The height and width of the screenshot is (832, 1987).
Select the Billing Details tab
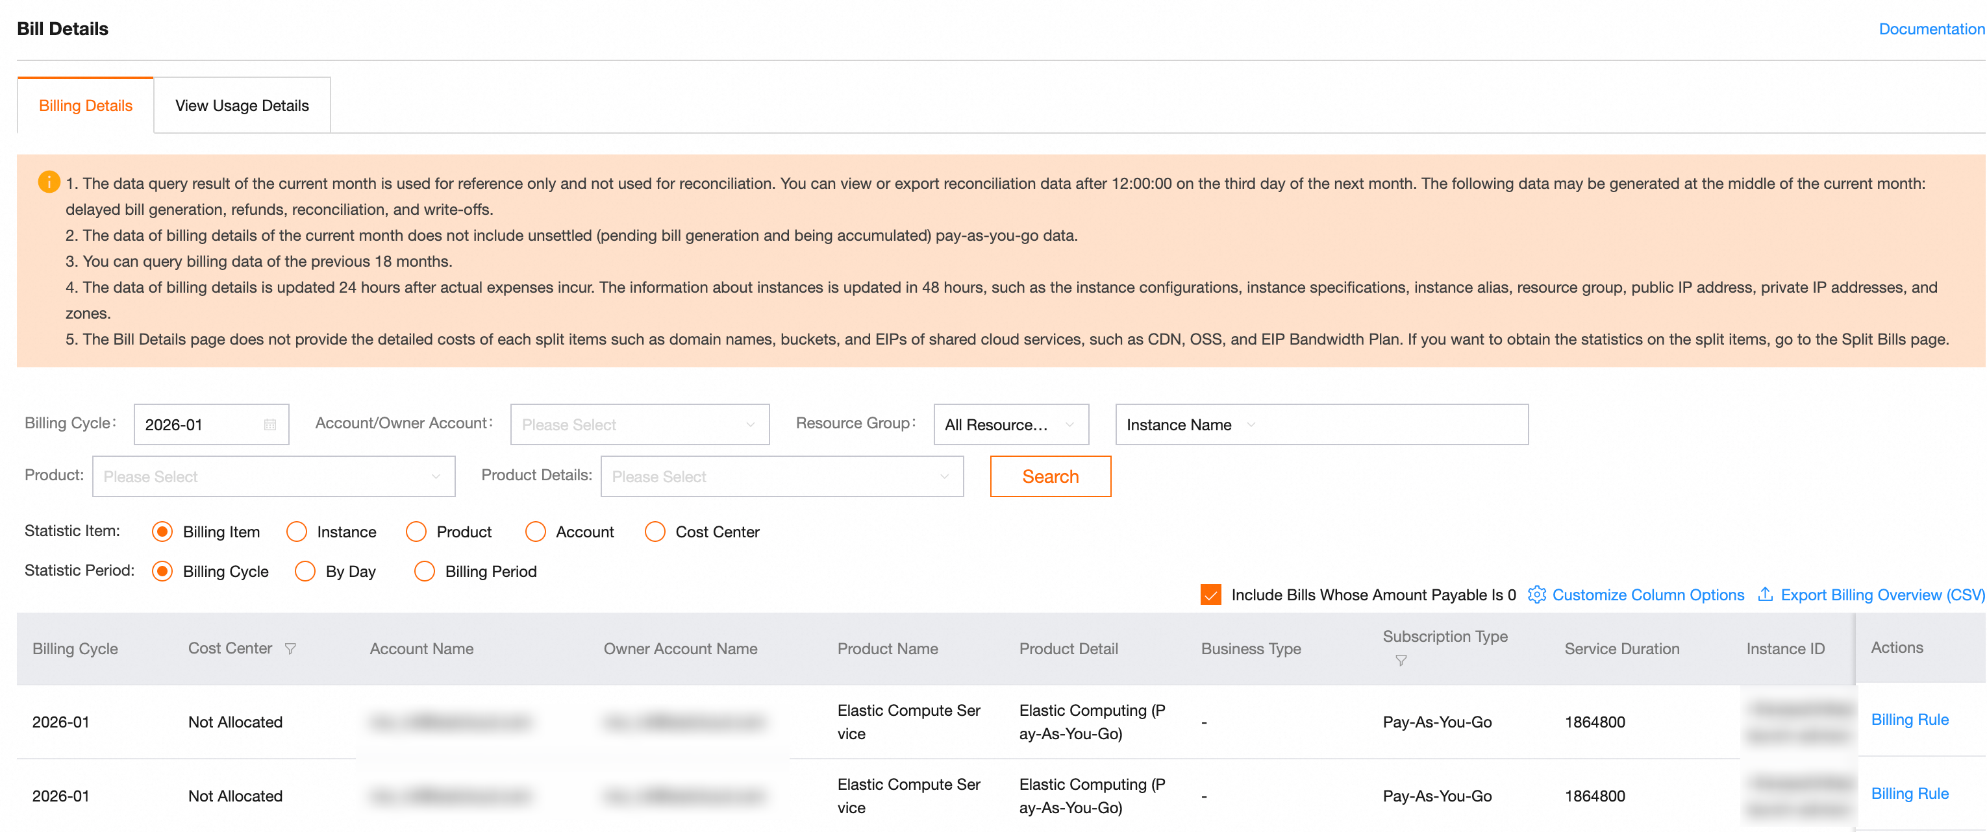pos(86,106)
